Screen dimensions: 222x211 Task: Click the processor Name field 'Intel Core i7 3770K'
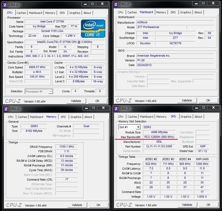pos(52,21)
